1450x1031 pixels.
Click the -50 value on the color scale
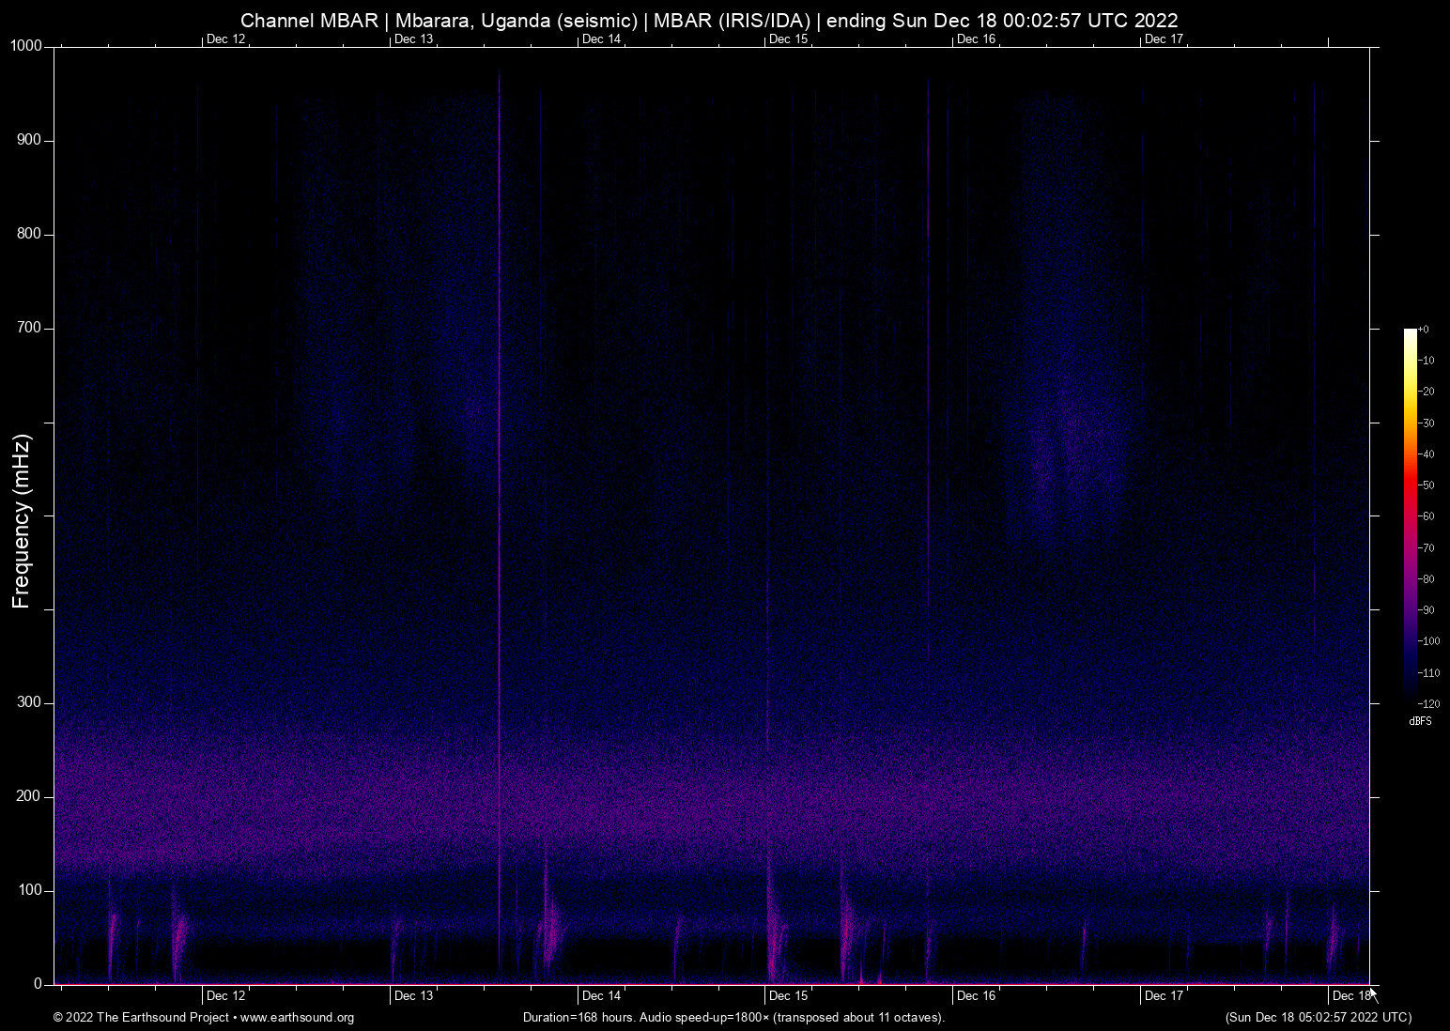coord(1427,485)
